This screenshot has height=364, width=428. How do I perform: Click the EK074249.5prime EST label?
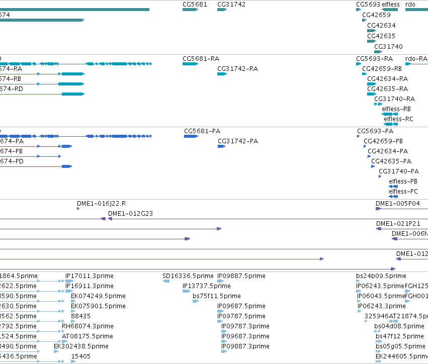[98, 296]
